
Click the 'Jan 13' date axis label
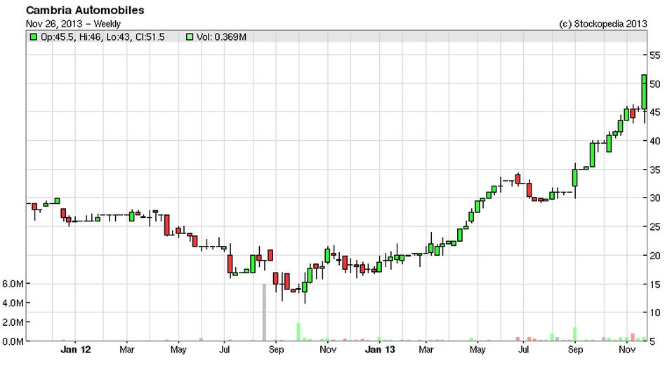(380, 350)
